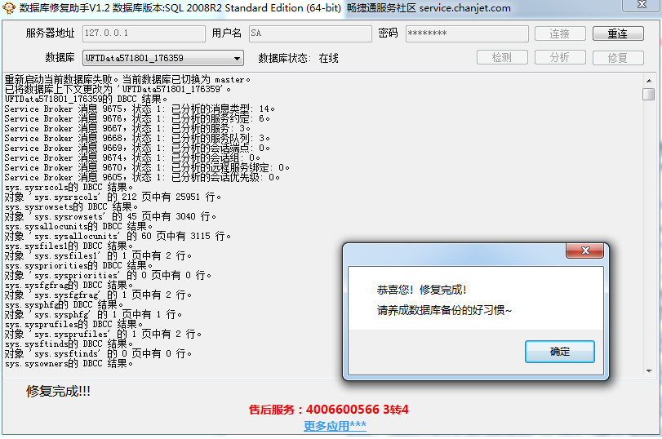Click the log scrollbar down arrow
662x439 pixels.
(649, 371)
